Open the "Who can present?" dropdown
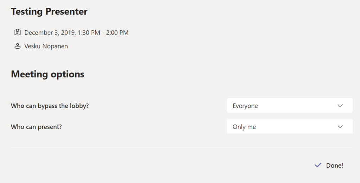 pyautogui.click(x=289, y=127)
